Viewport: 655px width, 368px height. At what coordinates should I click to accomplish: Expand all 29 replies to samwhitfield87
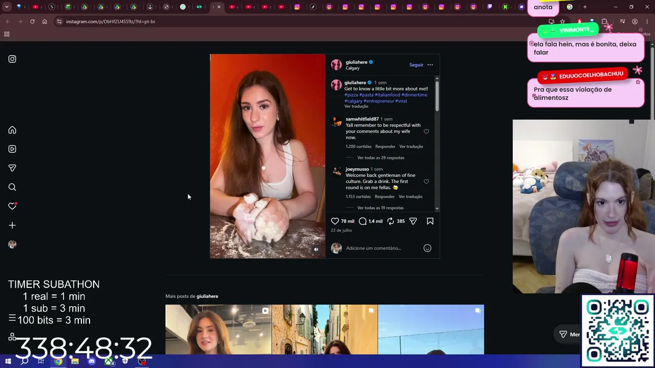381,158
